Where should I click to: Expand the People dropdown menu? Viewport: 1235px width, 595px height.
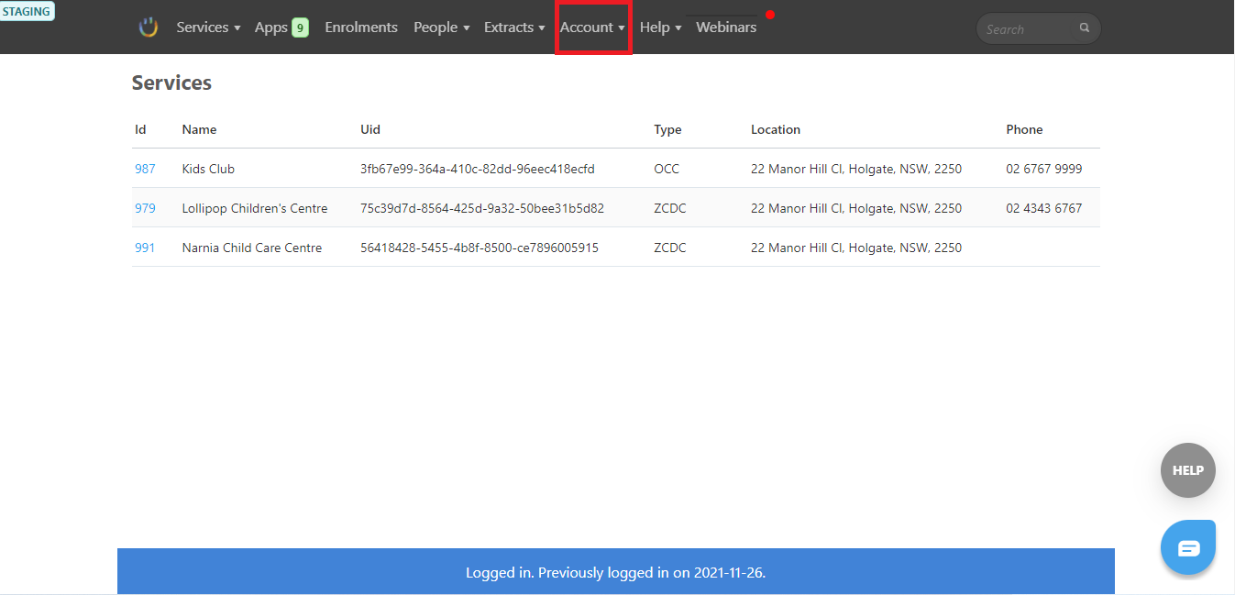[x=441, y=28]
